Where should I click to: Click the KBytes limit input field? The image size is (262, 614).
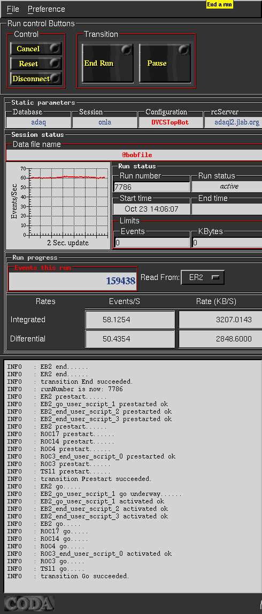coord(227,243)
